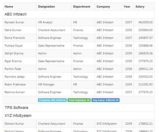Select the Dishant Kumar name cell
Viewport: 159px width, 132px height.
pos(14,124)
